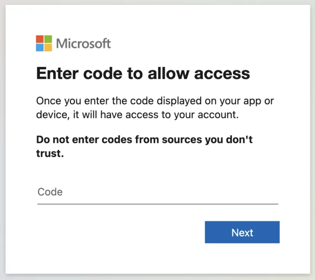Click the "Code" placeholder text
Viewport: 315px width, 280px height.
(50, 192)
